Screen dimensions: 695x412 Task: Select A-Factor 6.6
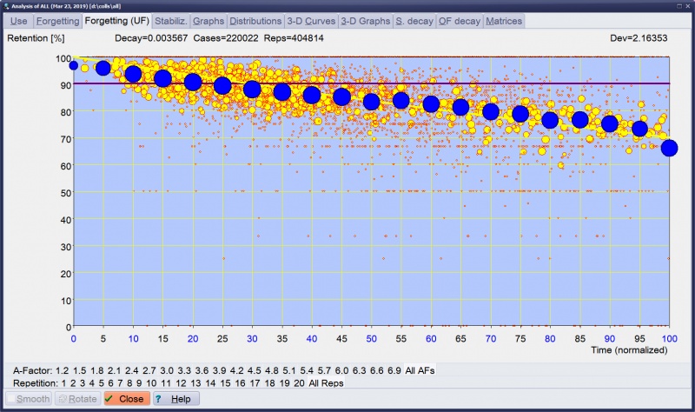pyautogui.click(x=377, y=370)
